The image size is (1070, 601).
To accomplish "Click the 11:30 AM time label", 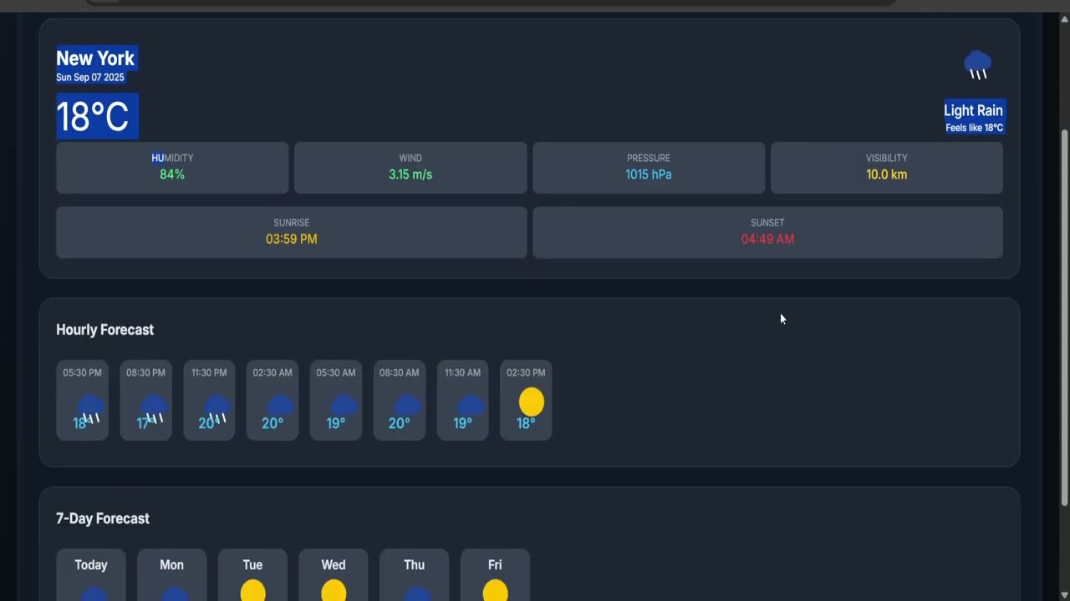I will coord(462,372).
